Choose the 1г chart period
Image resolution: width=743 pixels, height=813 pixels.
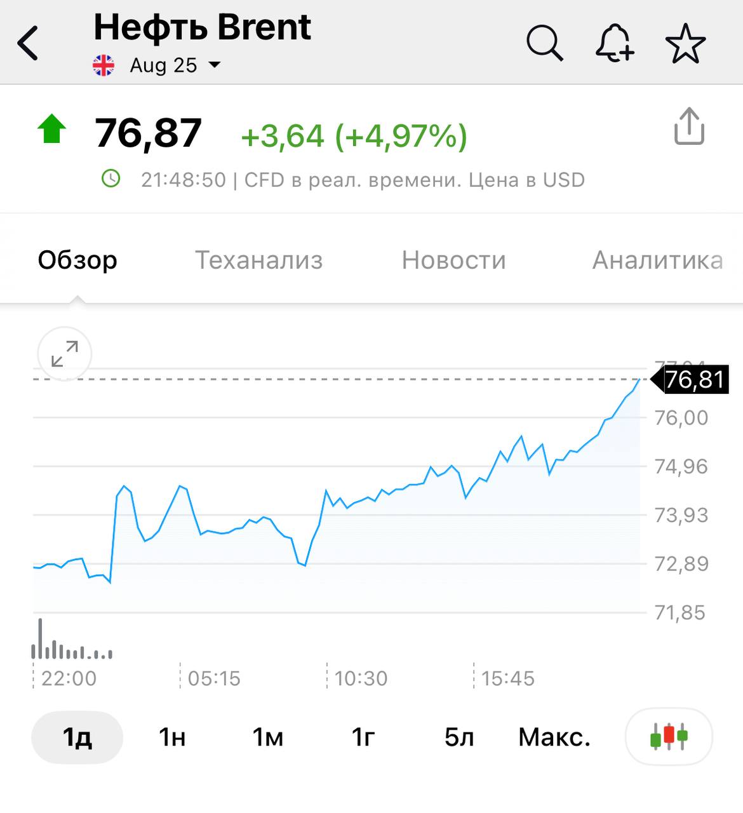pyautogui.click(x=363, y=737)
